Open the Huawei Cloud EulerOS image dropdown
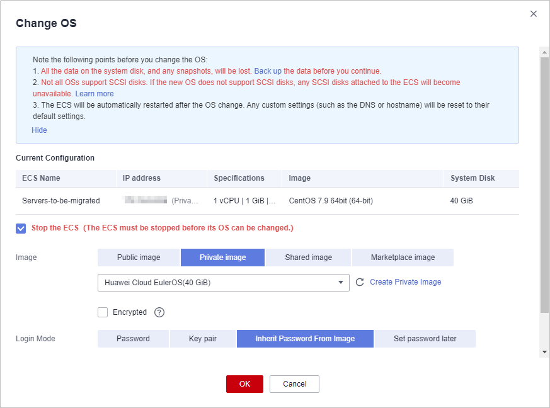 (x=223, y=283)
